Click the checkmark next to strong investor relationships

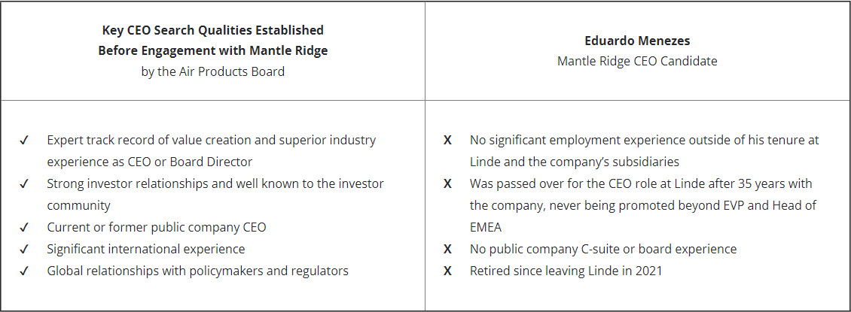coord(24,183)
